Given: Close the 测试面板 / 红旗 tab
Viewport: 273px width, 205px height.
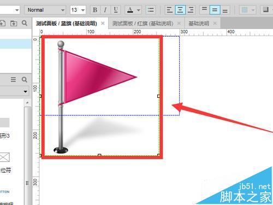Looking at the screenshot, I should (x=179, y=24).
